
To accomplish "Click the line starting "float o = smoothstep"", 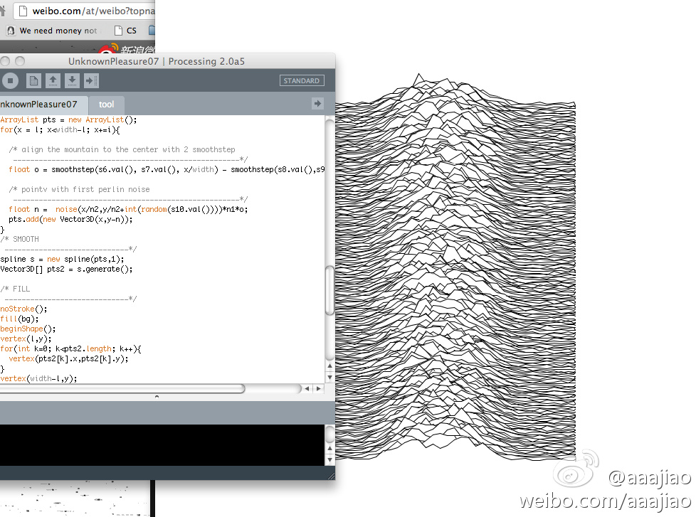I will 167,169.
